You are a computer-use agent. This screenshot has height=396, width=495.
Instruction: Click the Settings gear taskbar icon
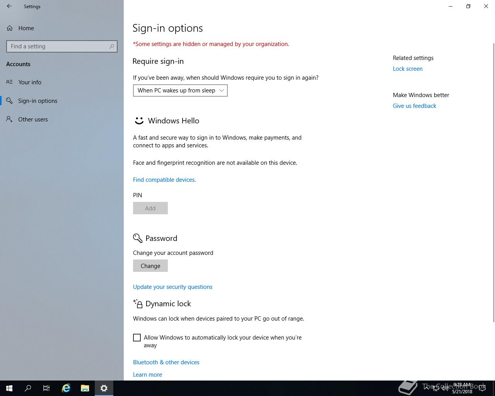[x=104, y=388]
